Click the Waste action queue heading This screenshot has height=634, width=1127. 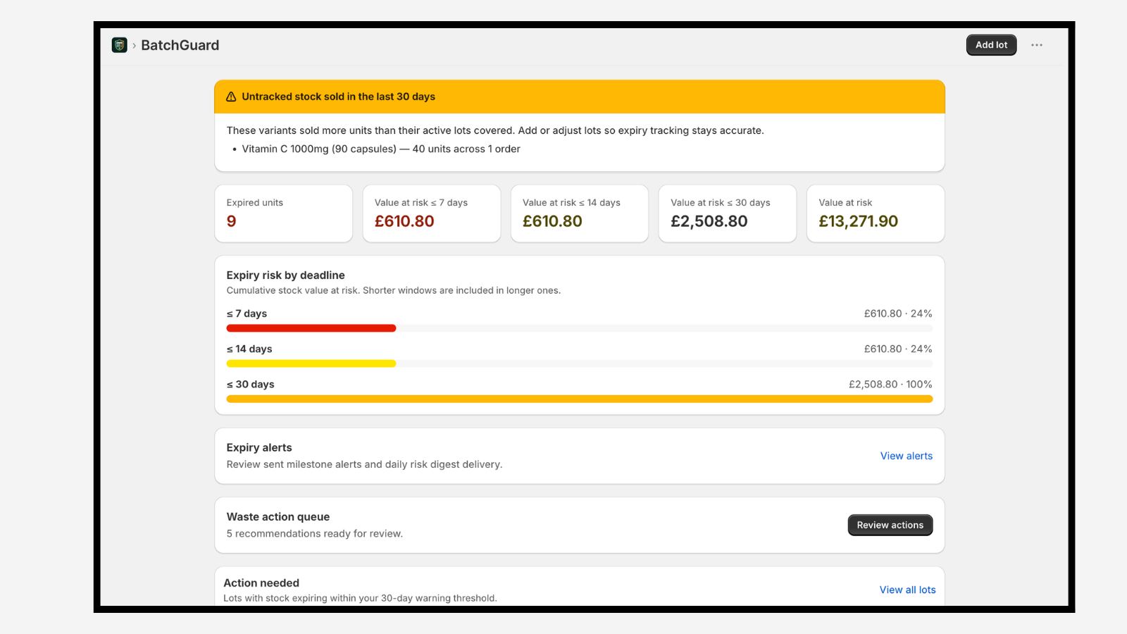278,516
